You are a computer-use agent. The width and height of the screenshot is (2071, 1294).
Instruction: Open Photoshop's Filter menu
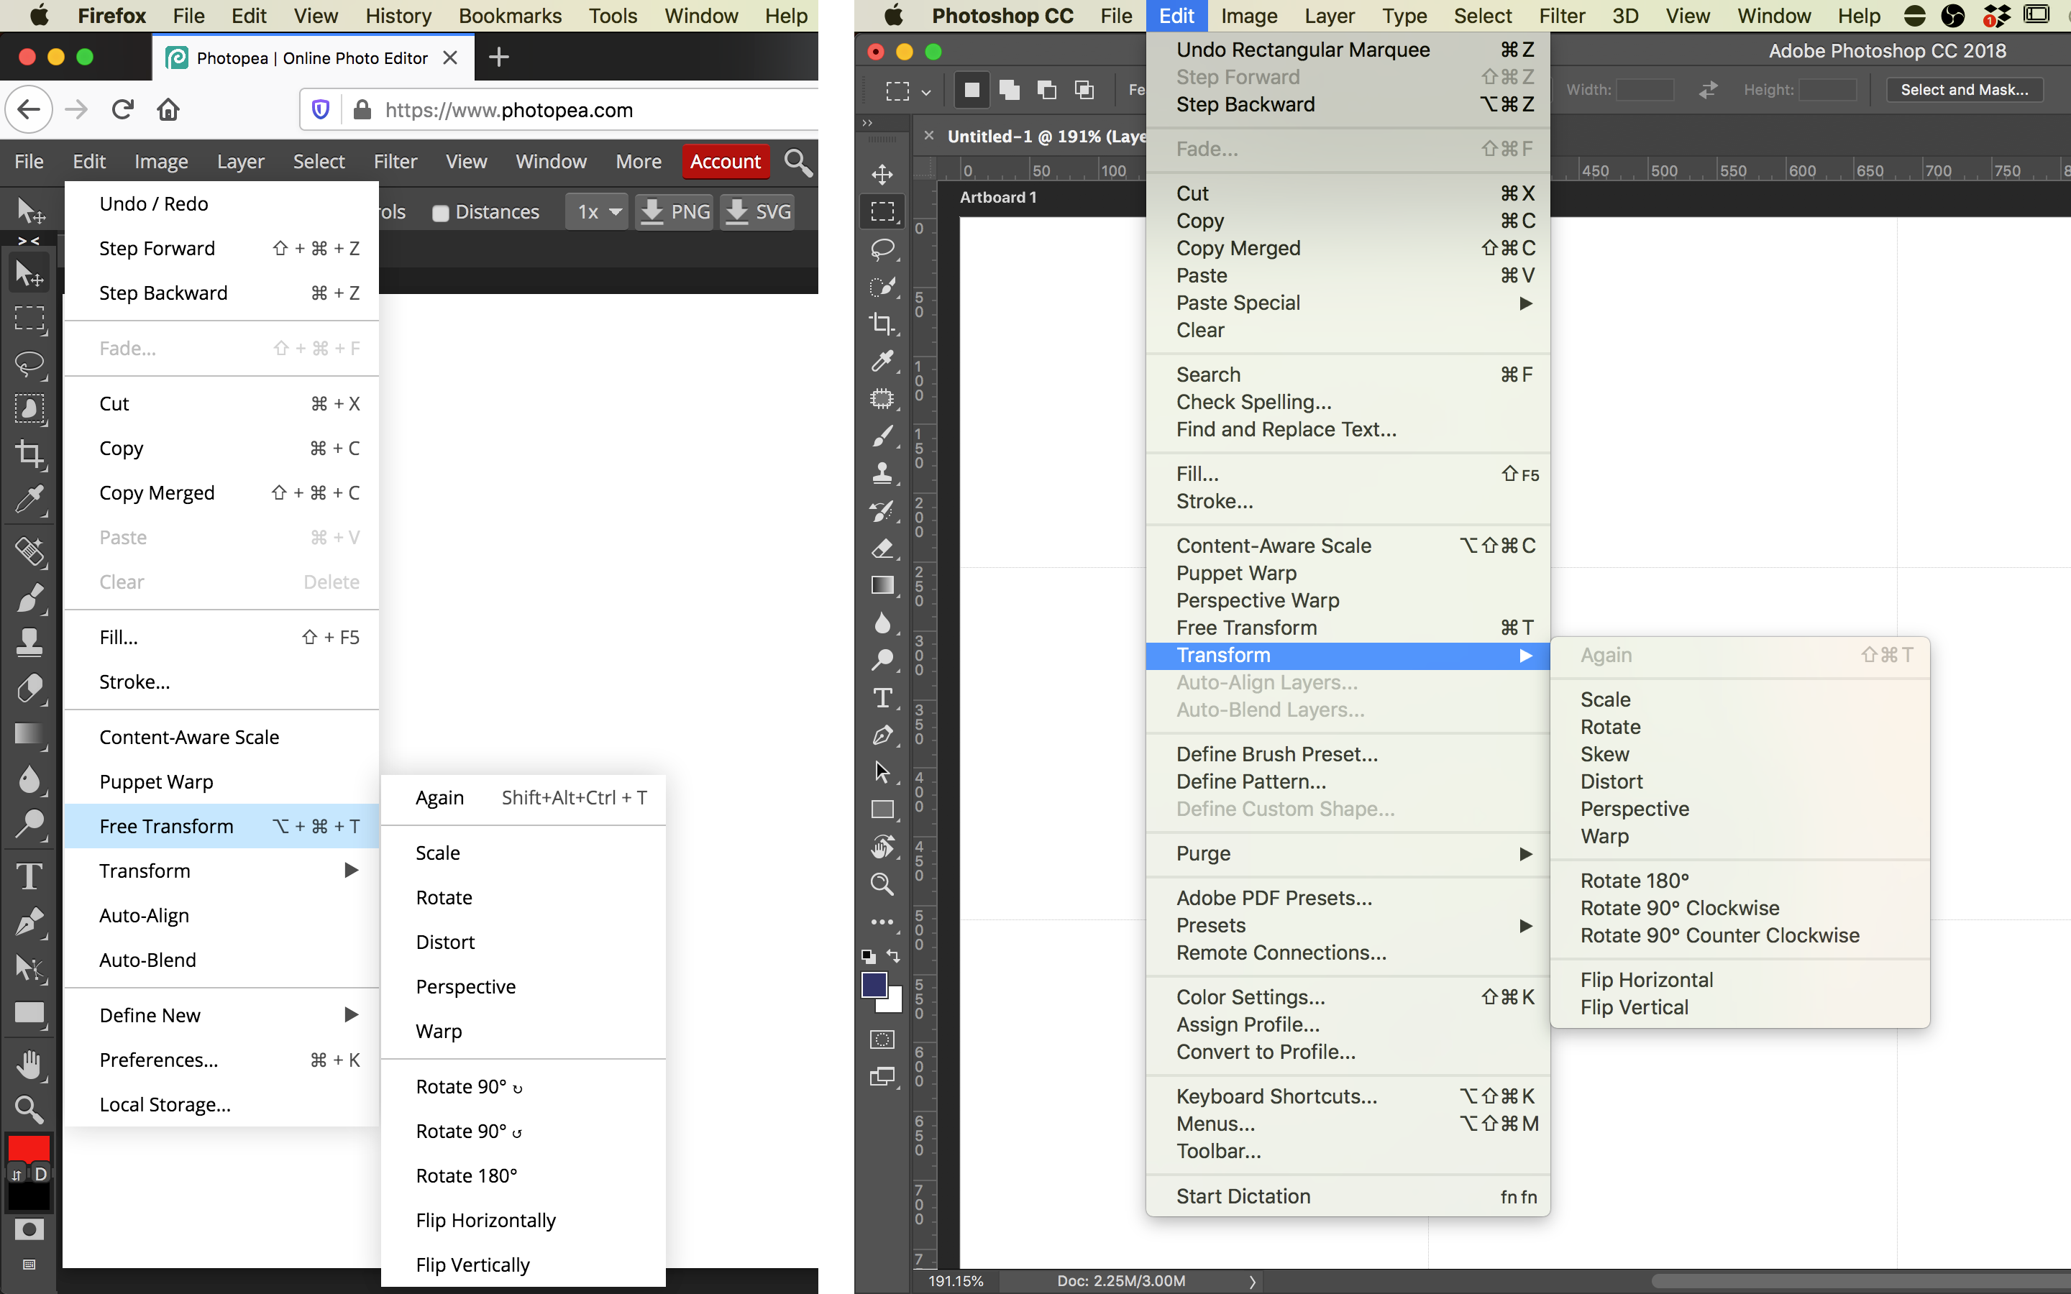(x=1562, y=15)
